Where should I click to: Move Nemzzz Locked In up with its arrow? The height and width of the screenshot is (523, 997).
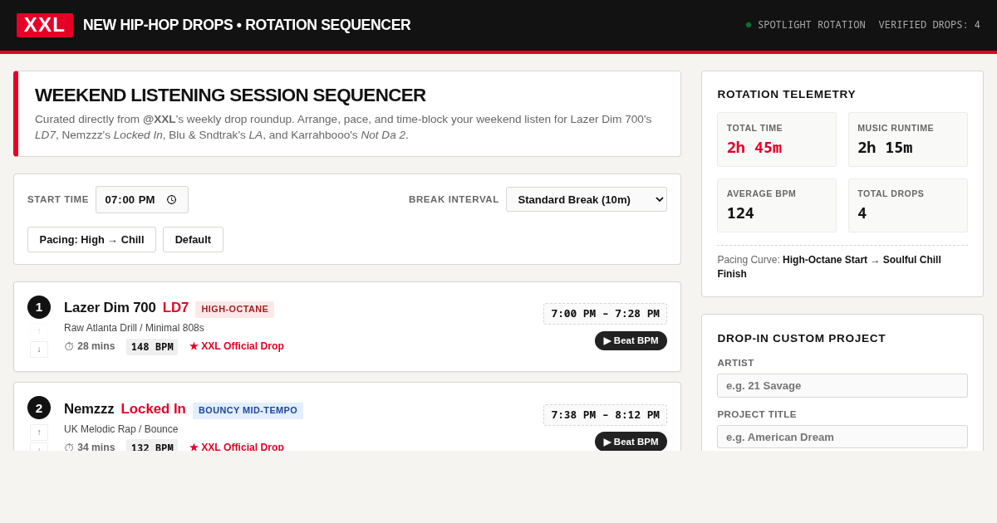click(x=39, y=433)
